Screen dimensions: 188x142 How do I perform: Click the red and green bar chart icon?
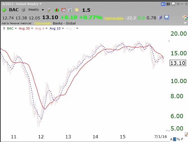point(57,10)
